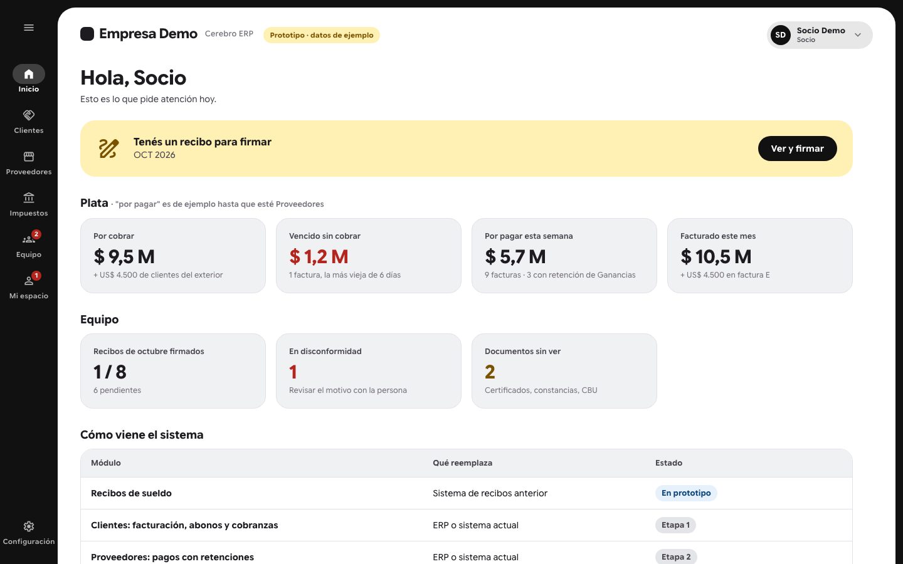Open Recibos de octubre firmados card
Screen dimensions: 903x564
click(x=173, y=371)
